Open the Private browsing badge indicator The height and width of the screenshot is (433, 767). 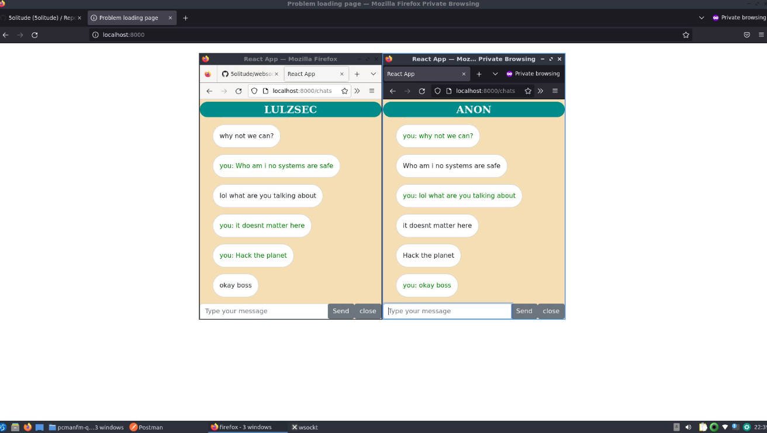(533, 74)
